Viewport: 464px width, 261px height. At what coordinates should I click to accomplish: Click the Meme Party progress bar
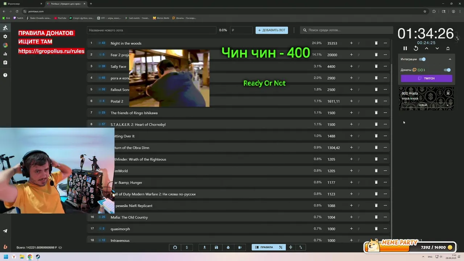click(410, 247)
